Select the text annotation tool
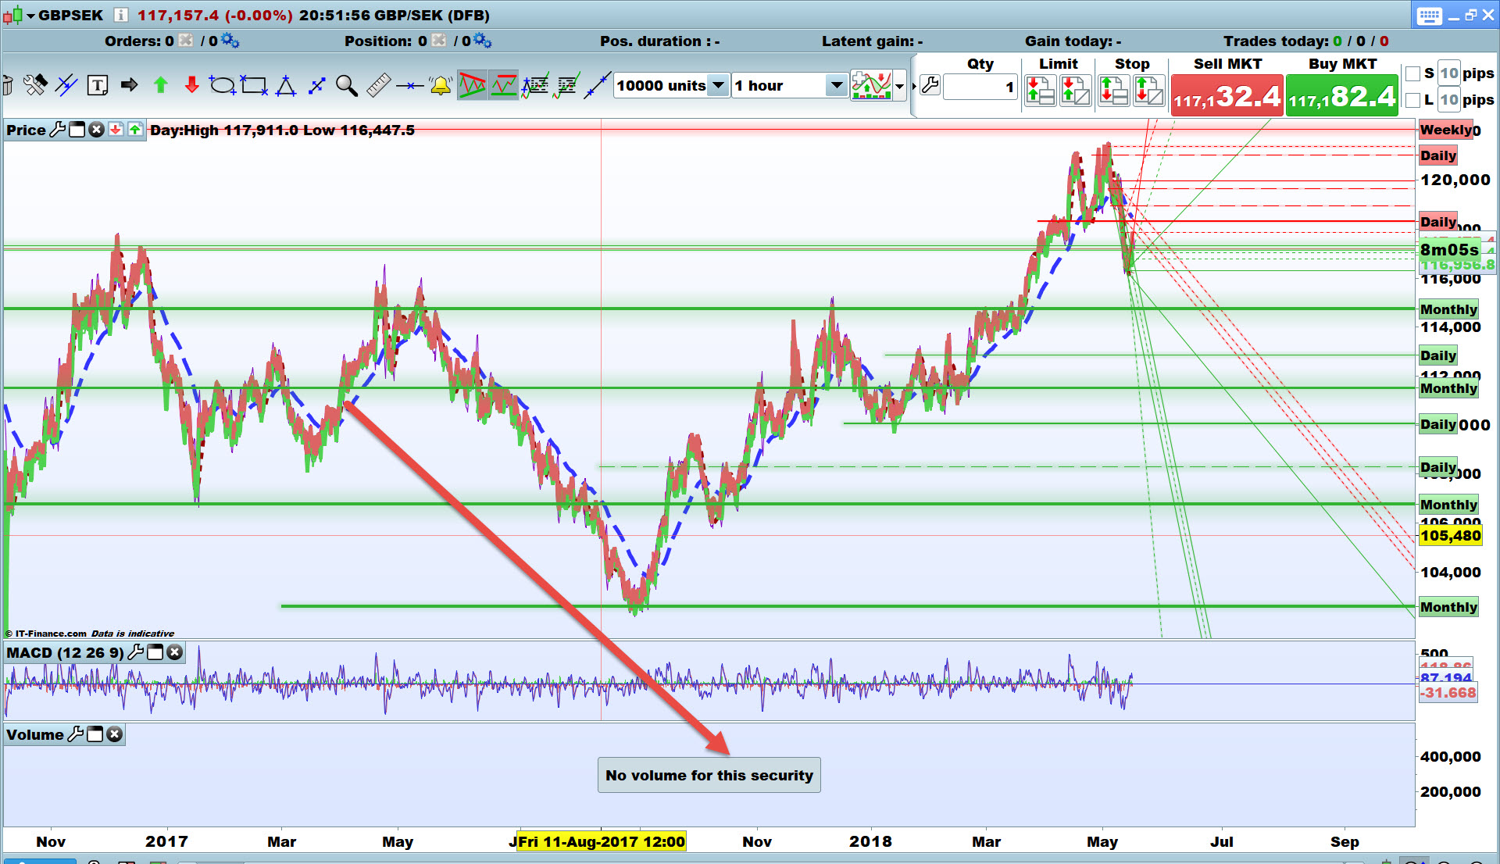 coord(98,85)
